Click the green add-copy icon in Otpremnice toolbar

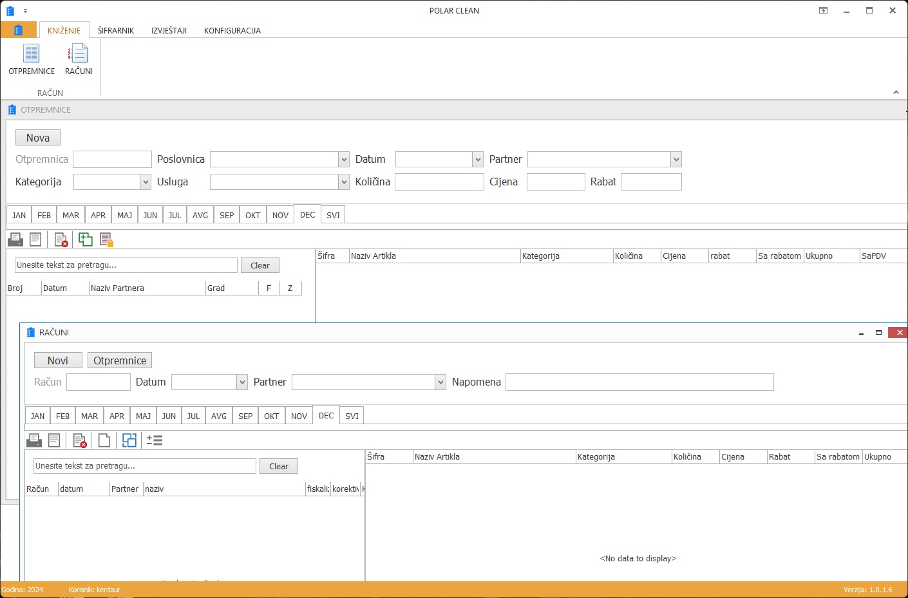pyautogui.click(x=86, y=239)
